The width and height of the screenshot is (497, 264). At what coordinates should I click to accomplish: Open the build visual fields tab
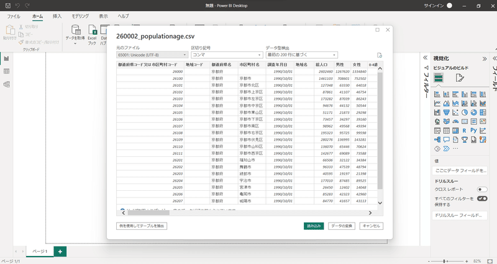(x=439, y=78)
